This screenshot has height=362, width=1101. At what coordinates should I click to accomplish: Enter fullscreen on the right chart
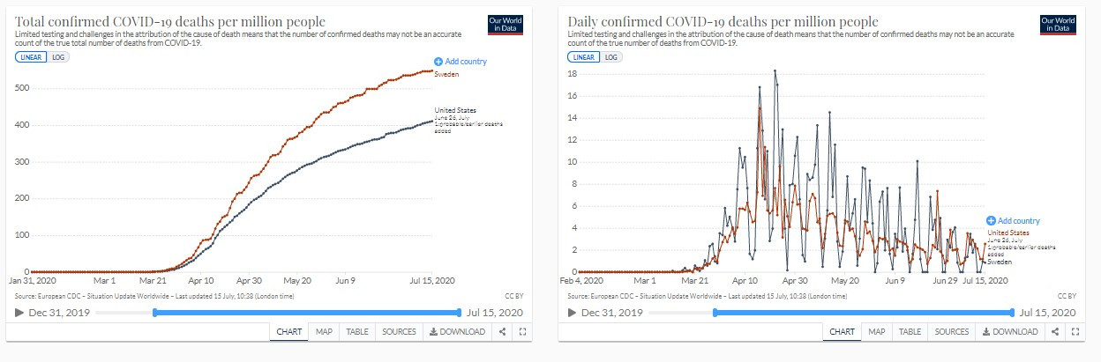pos(1075,332)
